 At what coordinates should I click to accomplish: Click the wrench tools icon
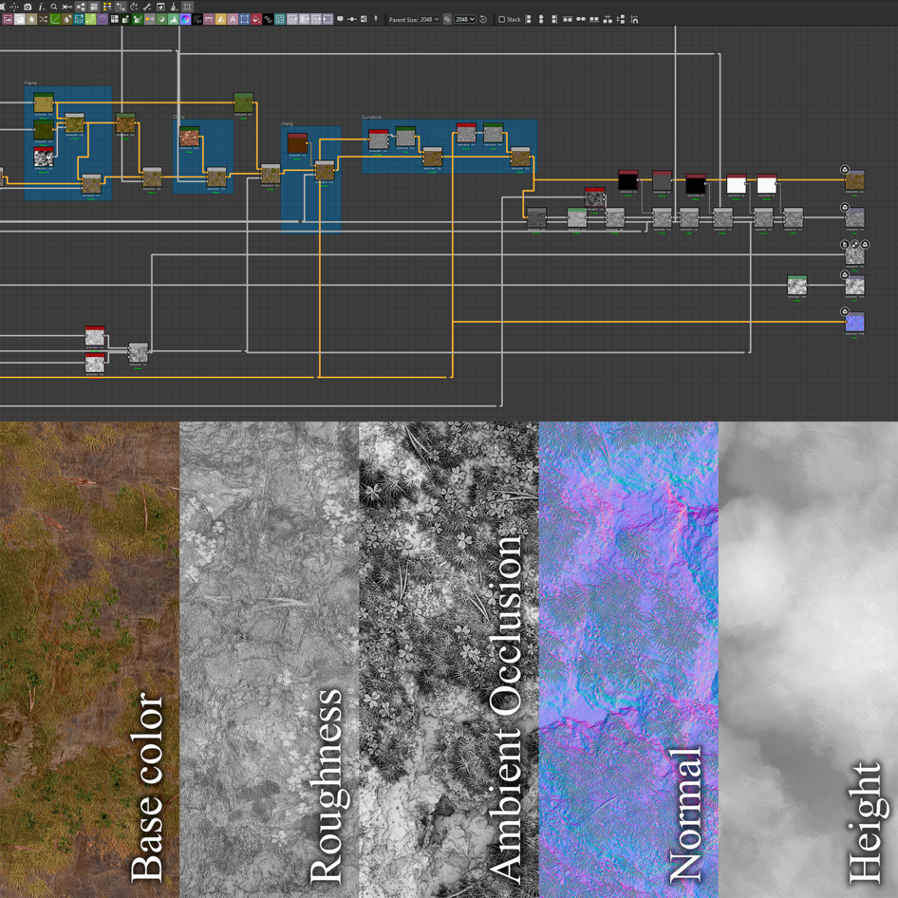(x=147, y=7)
